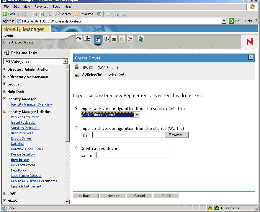
Task: Open the Identity Manager Overview link
Action: tap(31, 104)
